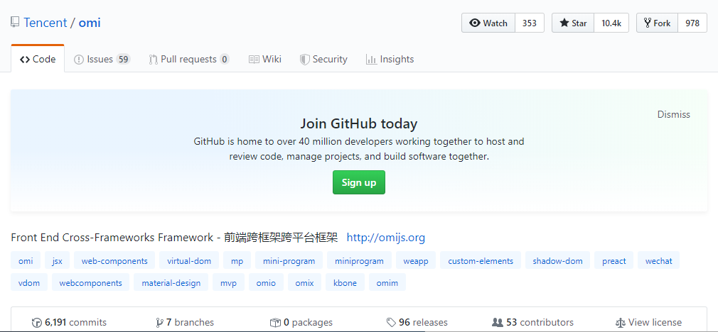Open the Wiki tab
718x332 pixels.
coord(265,59)
